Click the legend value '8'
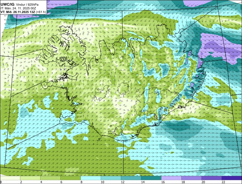 tap(81, 182)
